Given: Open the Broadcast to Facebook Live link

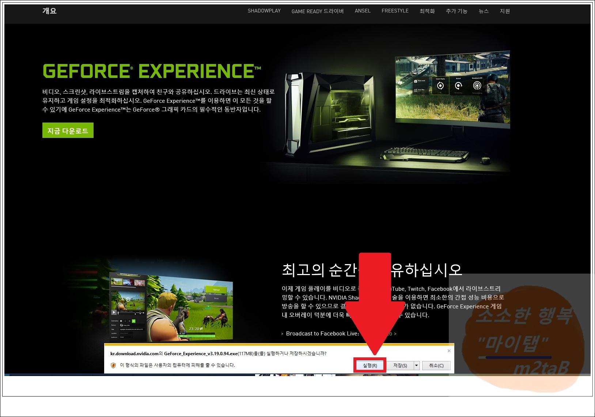Looking at the screenshot, I should coord(322,334).
